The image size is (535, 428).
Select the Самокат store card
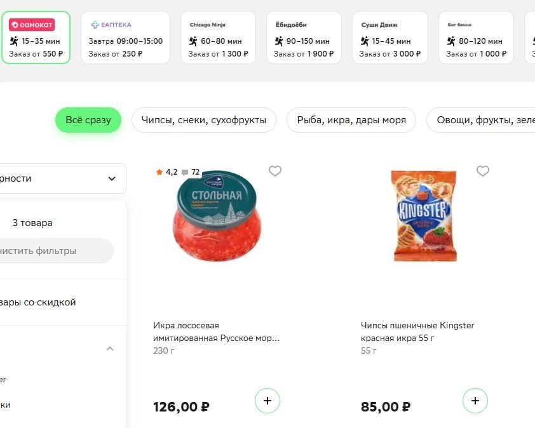tap(36, 37)
